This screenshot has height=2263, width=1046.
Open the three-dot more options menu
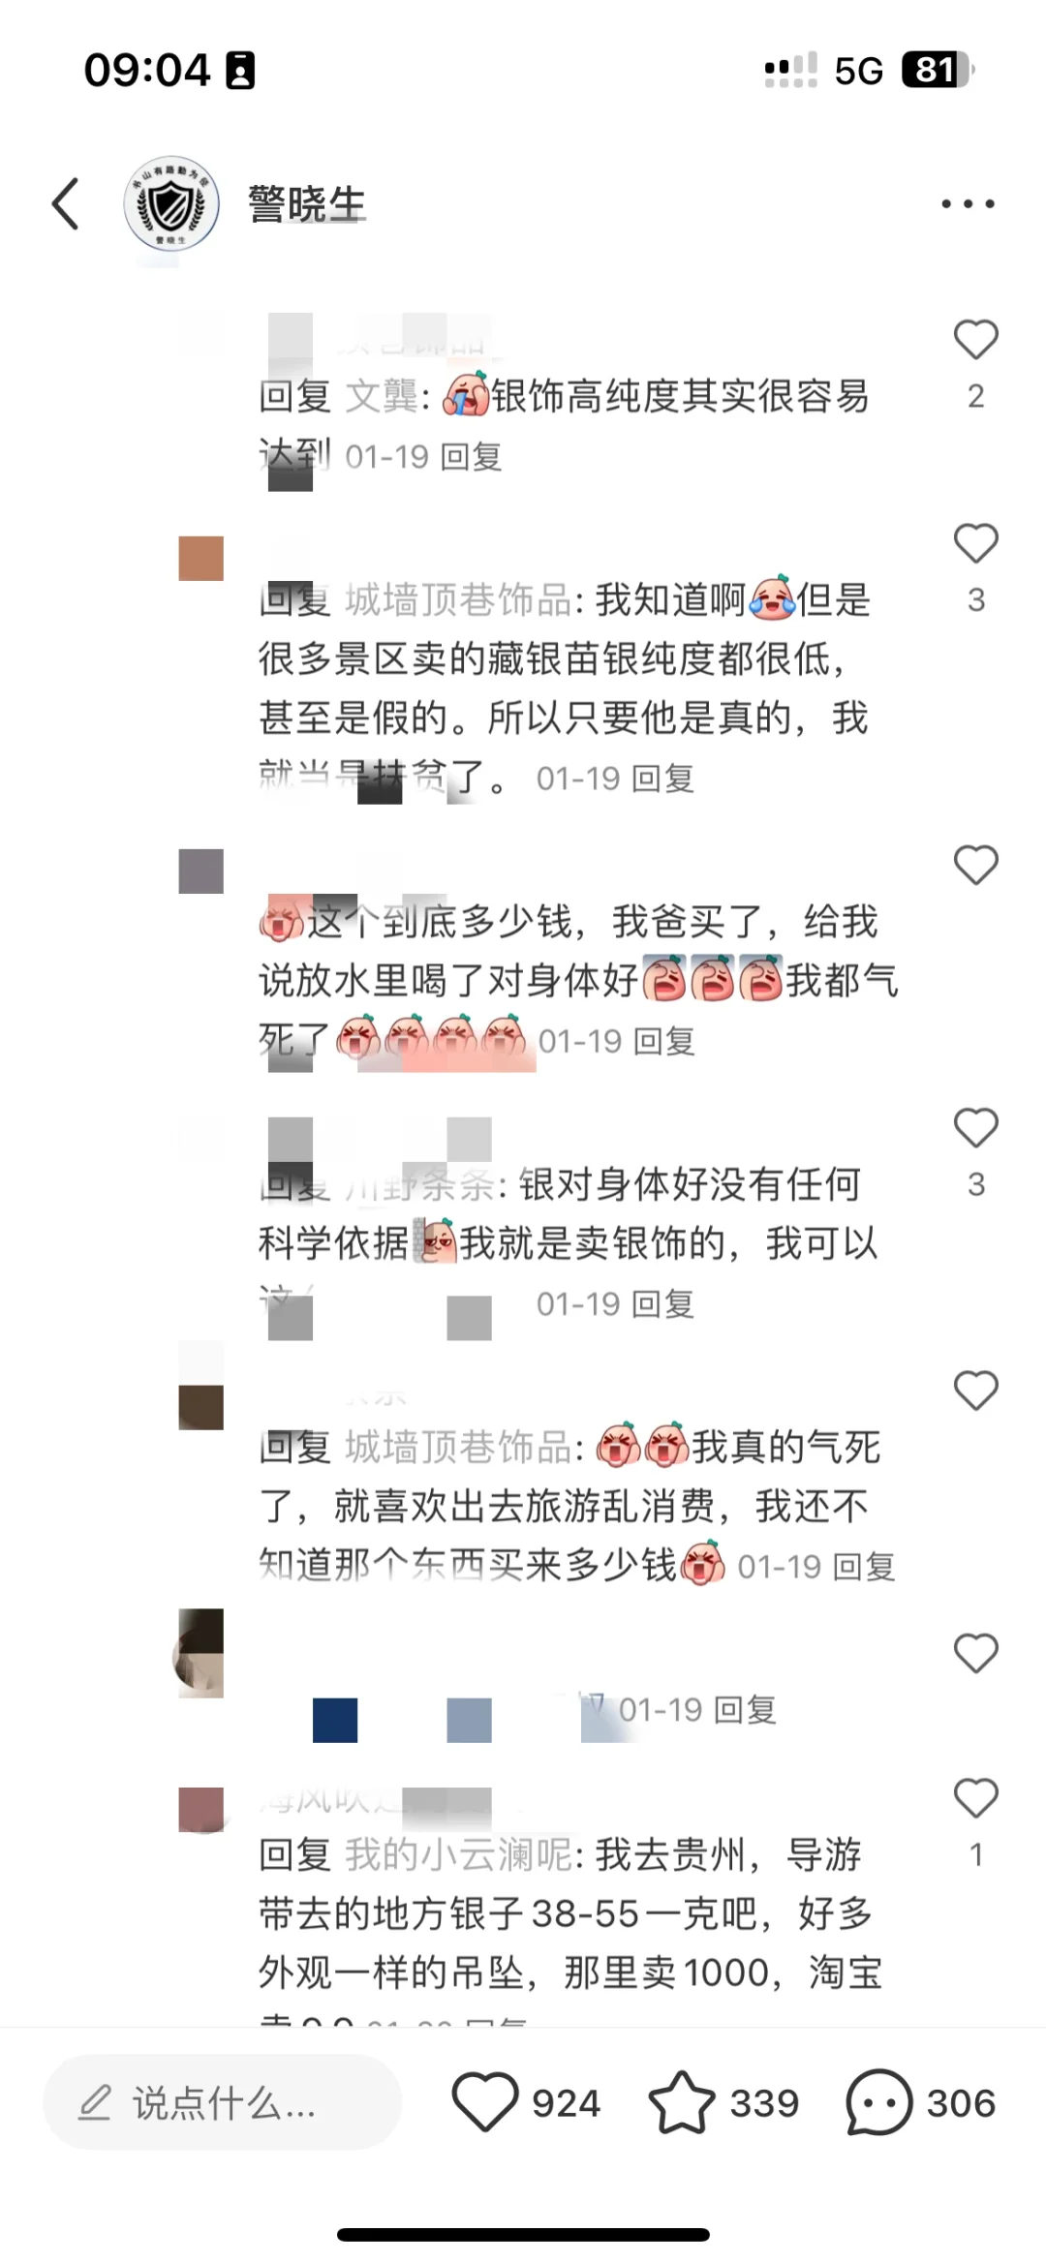point(968,204)
